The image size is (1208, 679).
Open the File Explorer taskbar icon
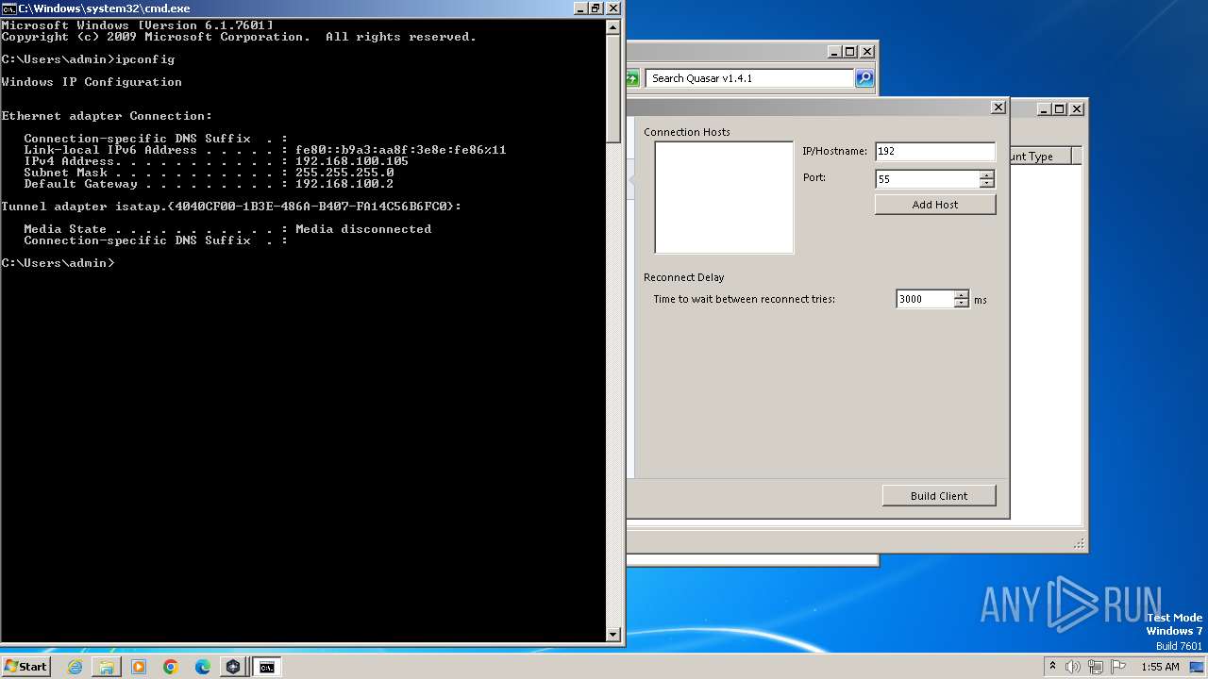tap(107, 667)
